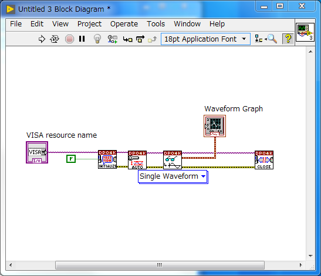Open the 18pt Application Font dropdown
Screen dimensions: 321x276
pos(205,39)
